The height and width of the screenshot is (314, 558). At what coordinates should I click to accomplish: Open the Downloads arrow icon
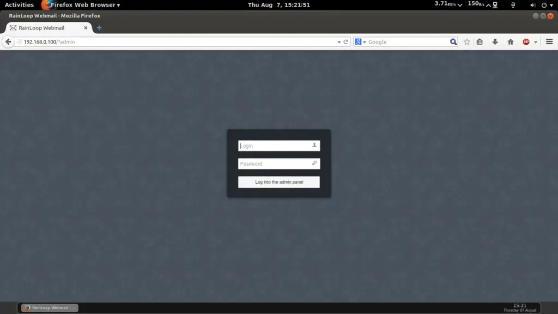(x=495, y=41)
